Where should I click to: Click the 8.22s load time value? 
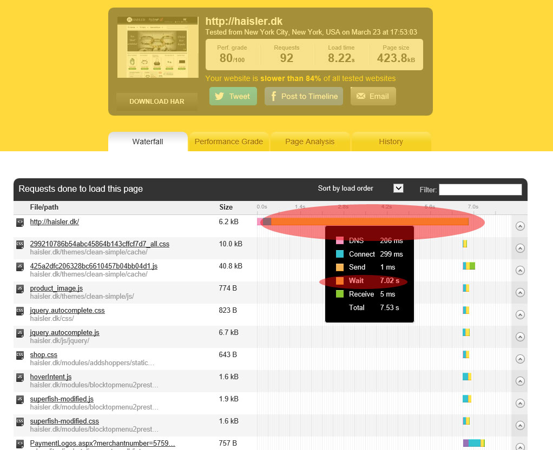click(x=341, y=58)
